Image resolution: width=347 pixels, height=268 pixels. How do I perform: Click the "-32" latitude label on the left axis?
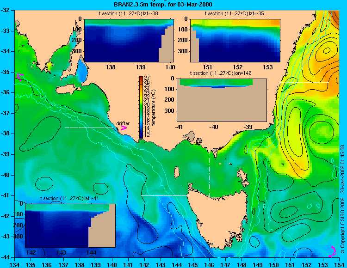pyautogui.click(x=5, y=10)
